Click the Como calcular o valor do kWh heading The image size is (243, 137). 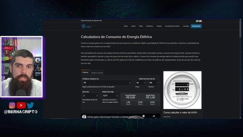tap(180, 113)
